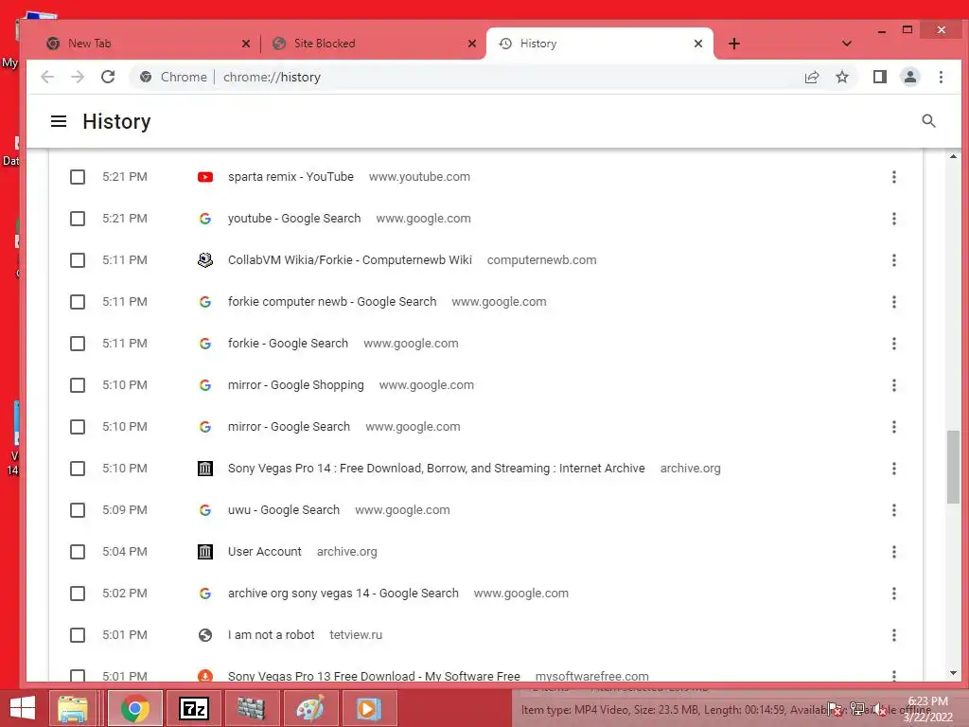Open a new tab with the plus button

(733, 44)
